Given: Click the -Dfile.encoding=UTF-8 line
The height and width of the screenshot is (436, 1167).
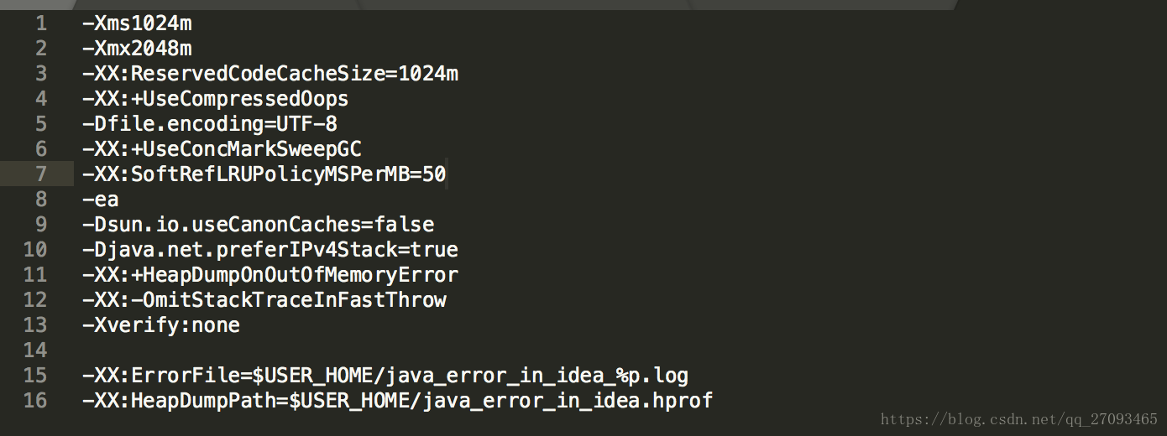Looking at the screenshot, I should pos(210,124).
